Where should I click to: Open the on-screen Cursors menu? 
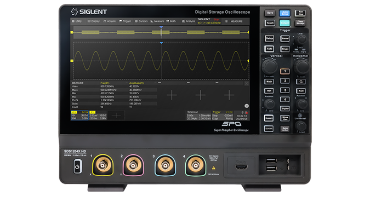point(141,21)
